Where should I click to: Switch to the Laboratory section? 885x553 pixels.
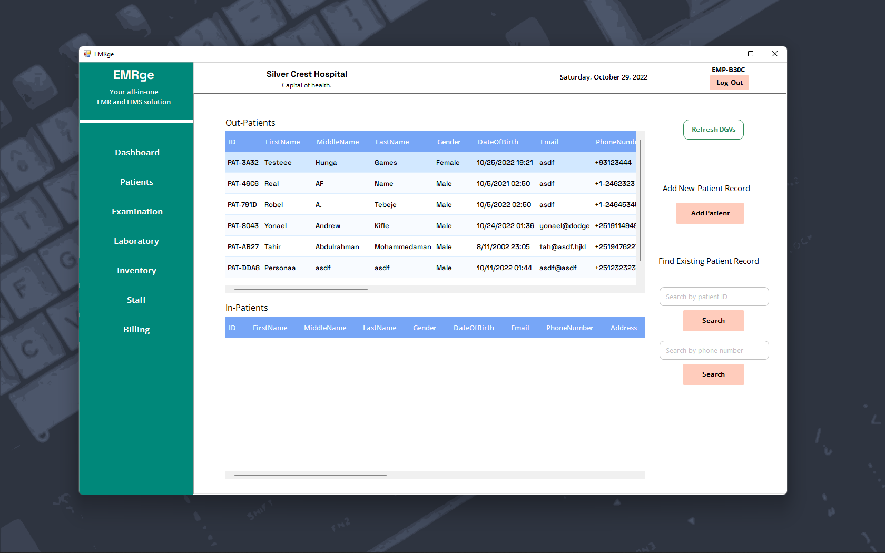click(137, 241)
